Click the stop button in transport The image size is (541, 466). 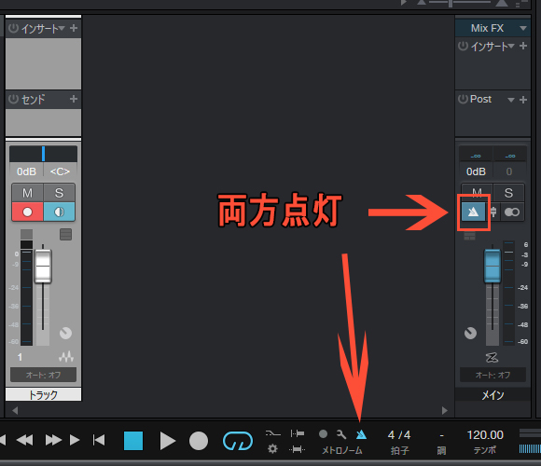(x=133, y=441)
